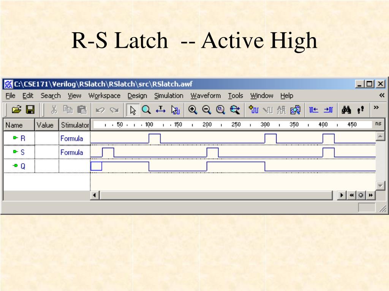
Task: Open the Search menu
Action: pyautogui.click(x=51, y=95)
